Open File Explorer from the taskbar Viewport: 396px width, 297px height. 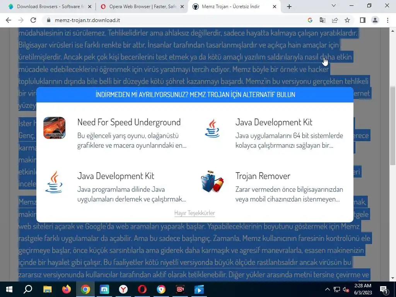pyautogui.click(x=47, y=289)
